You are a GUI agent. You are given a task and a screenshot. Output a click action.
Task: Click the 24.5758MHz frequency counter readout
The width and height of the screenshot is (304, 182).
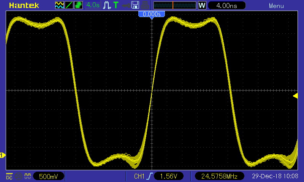pyautogui.click(x=219, y=176)
